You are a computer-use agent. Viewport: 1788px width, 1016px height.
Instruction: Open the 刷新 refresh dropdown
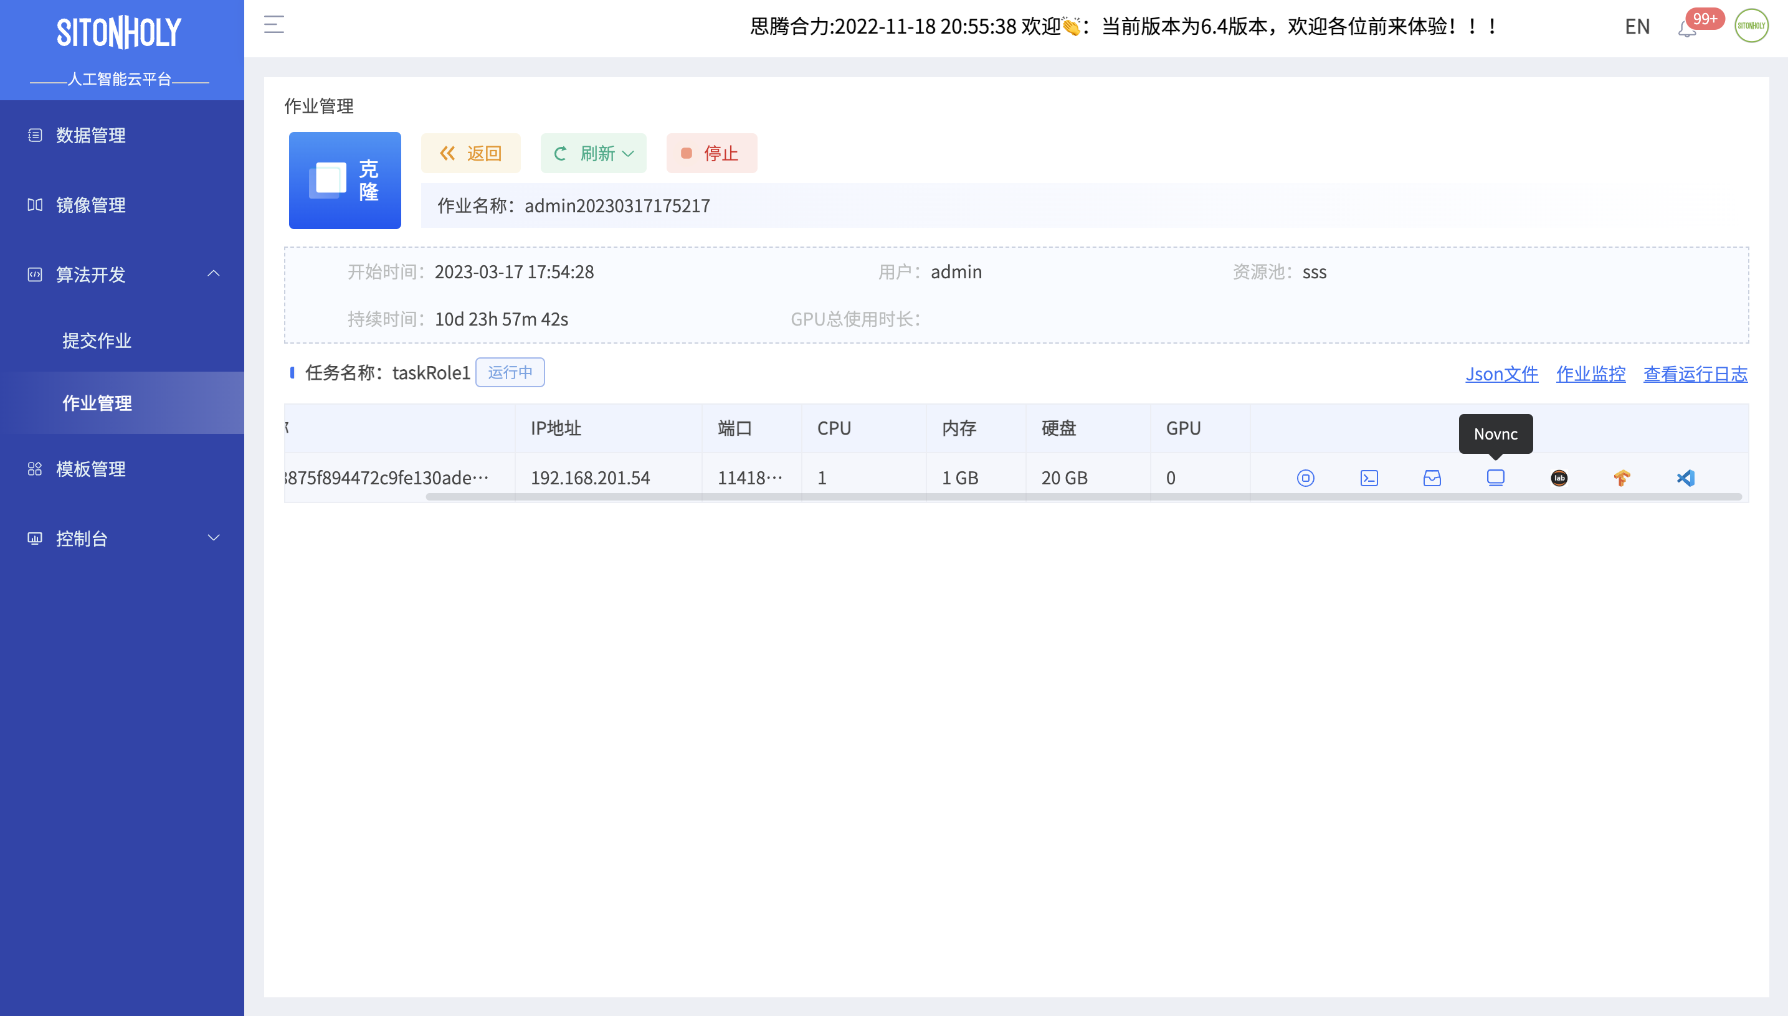coord(594,154)
